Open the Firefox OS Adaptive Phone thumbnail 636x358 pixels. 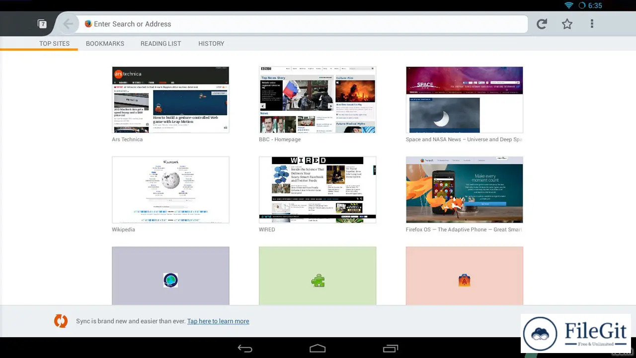tap(464, 189)
